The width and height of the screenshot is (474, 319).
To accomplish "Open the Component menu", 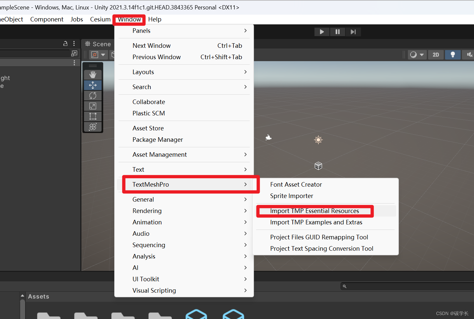I will 47,19.
